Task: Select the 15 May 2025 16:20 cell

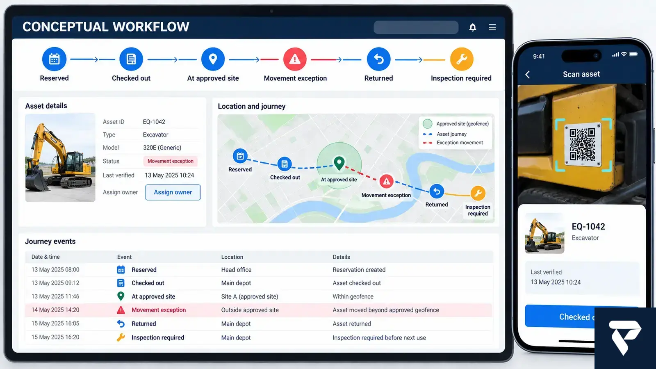Action: click(55, 337)
